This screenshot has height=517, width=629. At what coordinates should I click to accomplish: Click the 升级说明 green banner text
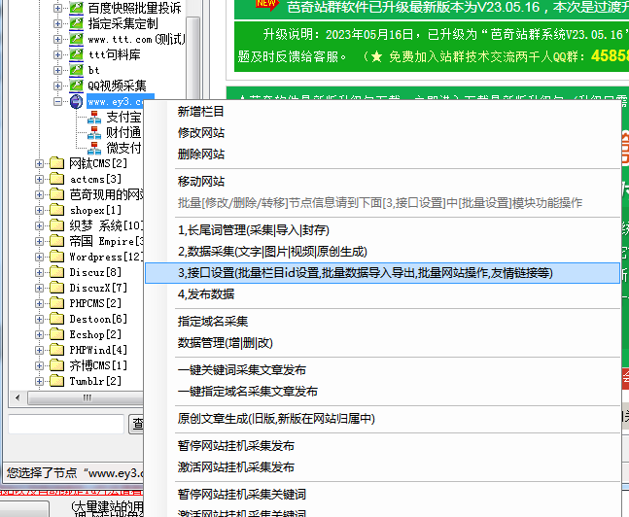[x=432, y=46]
